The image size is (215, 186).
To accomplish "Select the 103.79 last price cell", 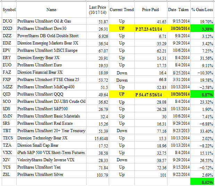I will [98, 175].
